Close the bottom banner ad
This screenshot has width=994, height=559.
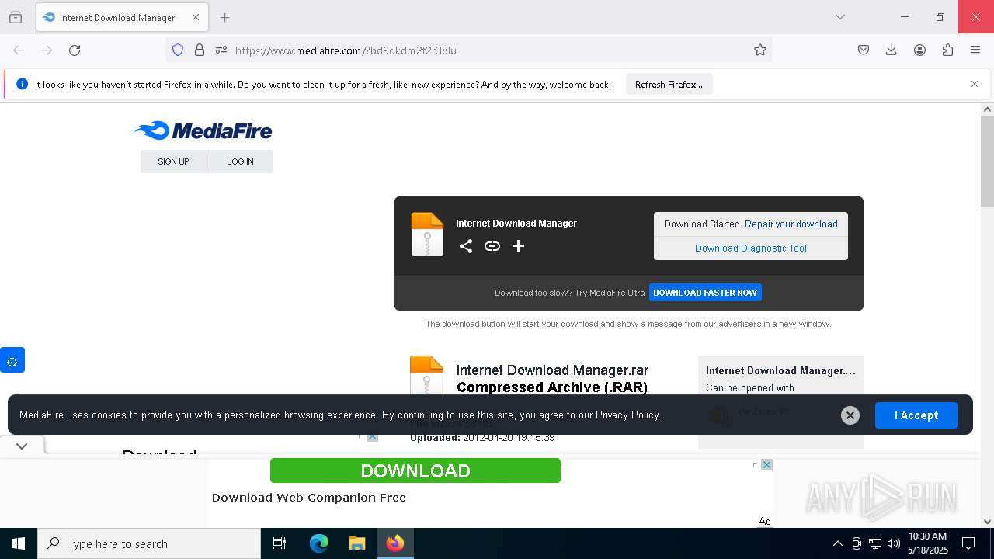(766, 465)
